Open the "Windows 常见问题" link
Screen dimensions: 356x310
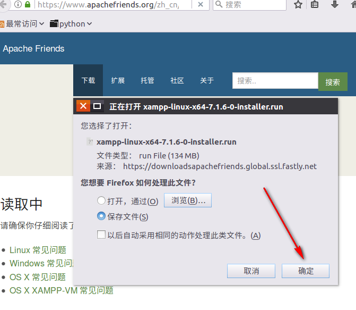coord(41,263)
